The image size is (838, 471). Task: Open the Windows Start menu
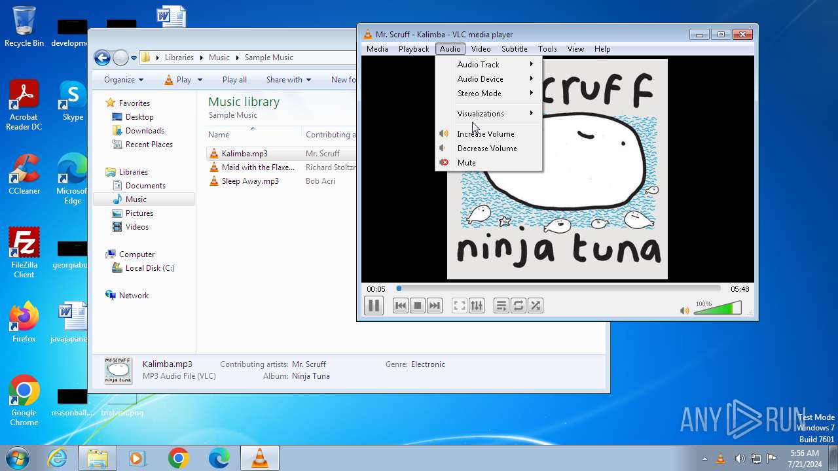click(x=17, y=458)
